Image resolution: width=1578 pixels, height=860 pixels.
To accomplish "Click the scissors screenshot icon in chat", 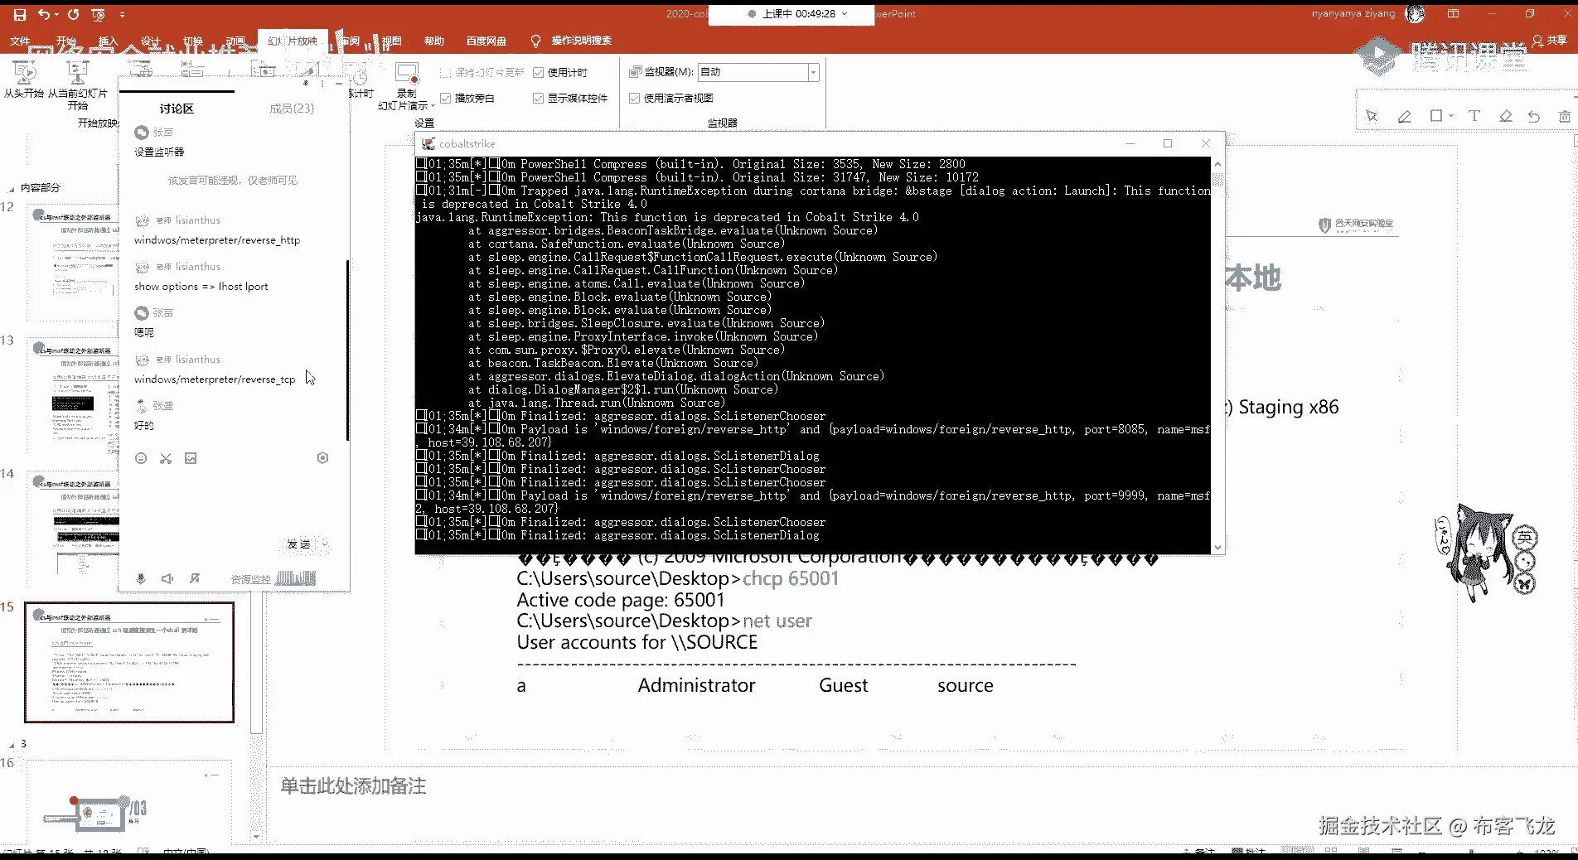I will pos(166,458).
